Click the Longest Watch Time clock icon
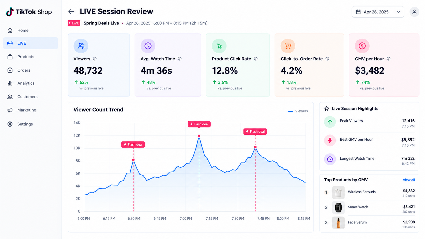The image size is (425, 239). pos(330,159)
